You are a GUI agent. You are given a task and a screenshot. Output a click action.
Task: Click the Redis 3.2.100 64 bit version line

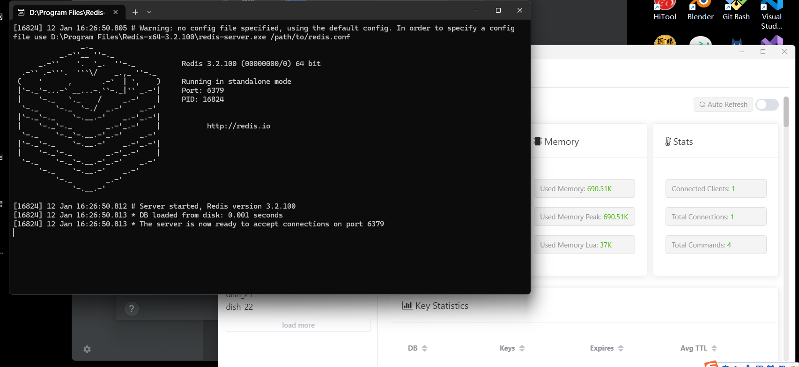[x=251, y=64]
